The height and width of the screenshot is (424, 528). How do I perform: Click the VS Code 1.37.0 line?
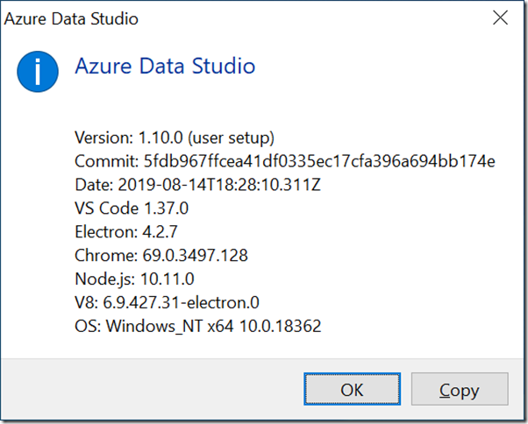[x=132, y=208]
